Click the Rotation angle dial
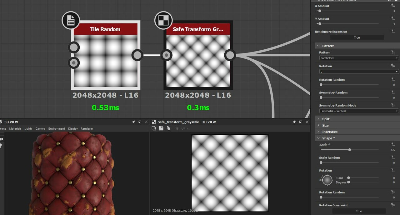This screenshot has height=215, width=400. pyautogui.click(x=327, y=180)
